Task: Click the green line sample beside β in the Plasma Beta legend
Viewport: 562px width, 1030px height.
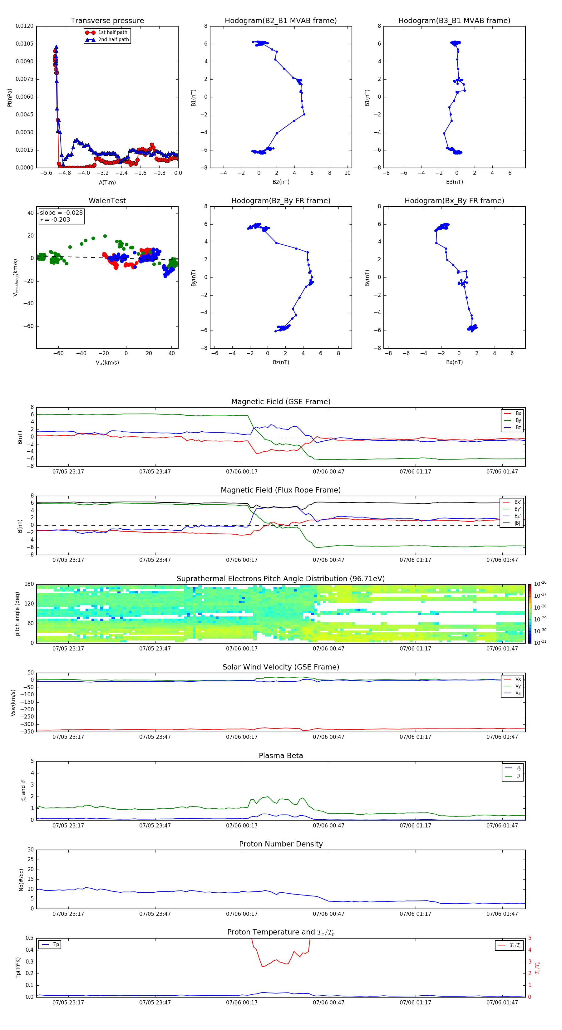Action: [508, 776]
